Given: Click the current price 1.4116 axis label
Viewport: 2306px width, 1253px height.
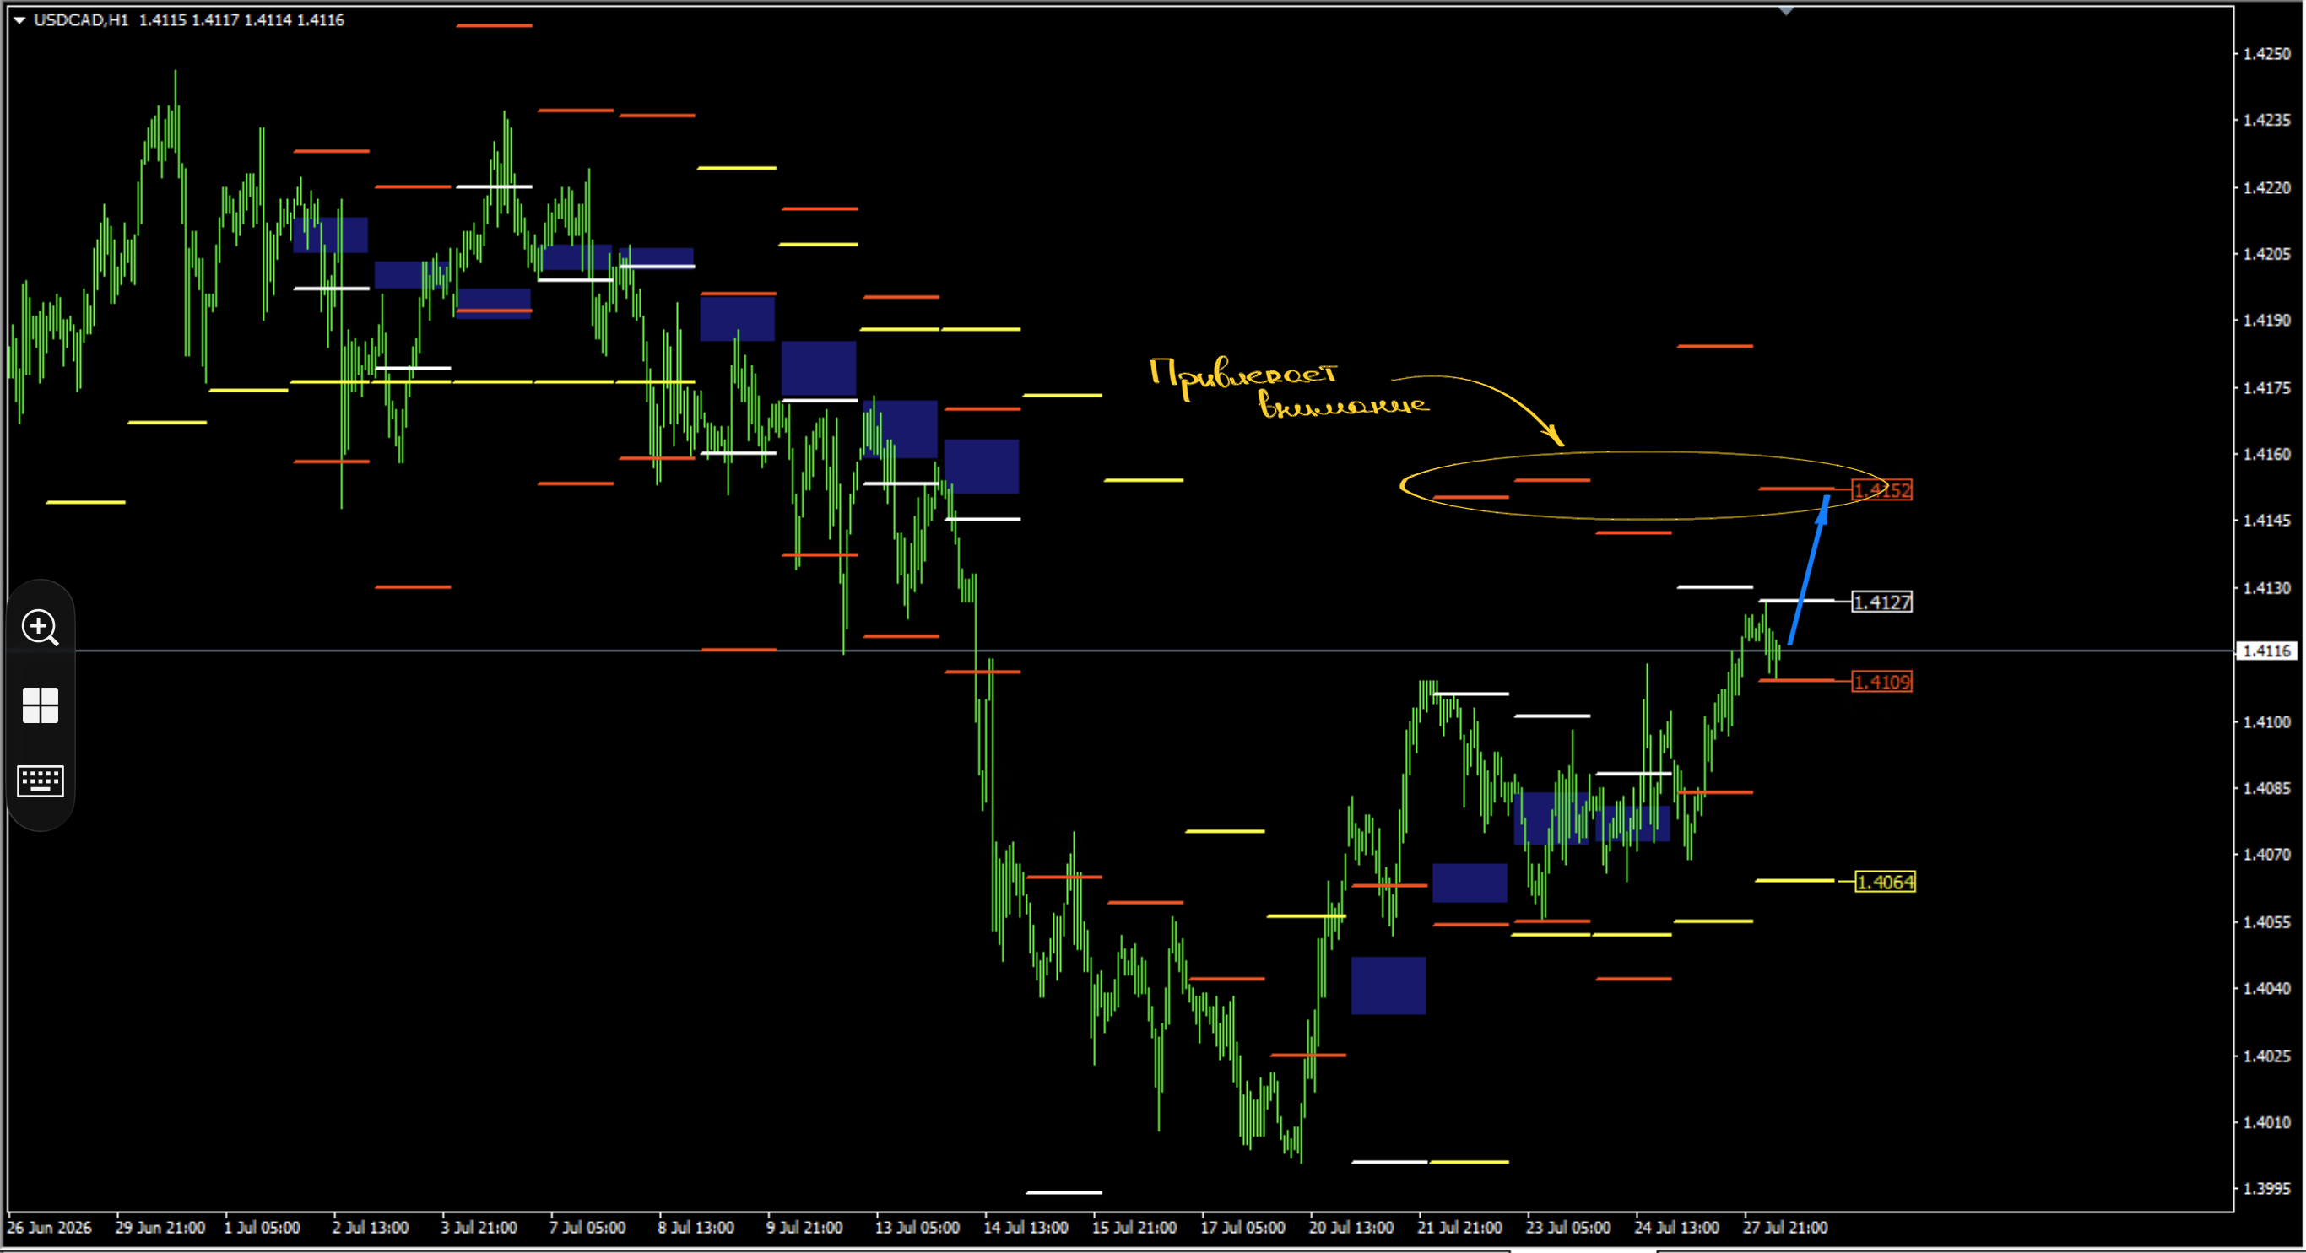Looking at the screenshot, I should [2266, 651].
